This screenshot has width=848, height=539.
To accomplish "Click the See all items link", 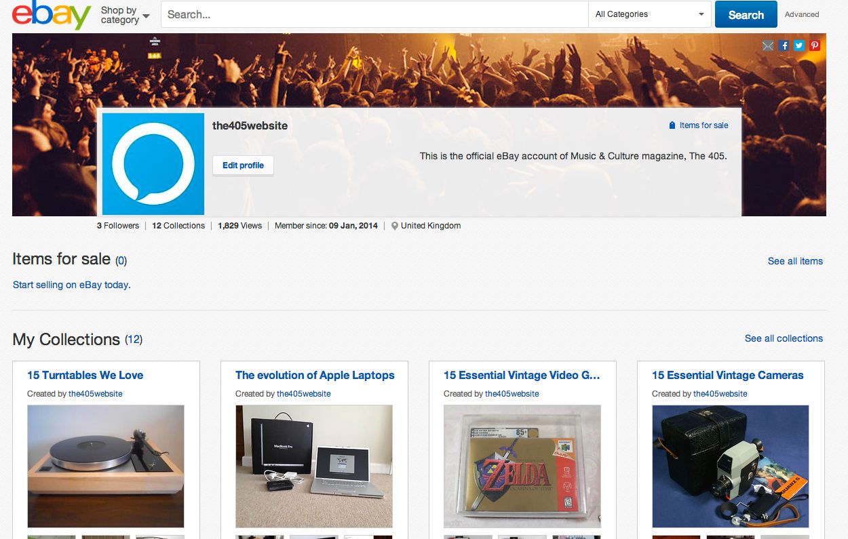I will 795,261.
